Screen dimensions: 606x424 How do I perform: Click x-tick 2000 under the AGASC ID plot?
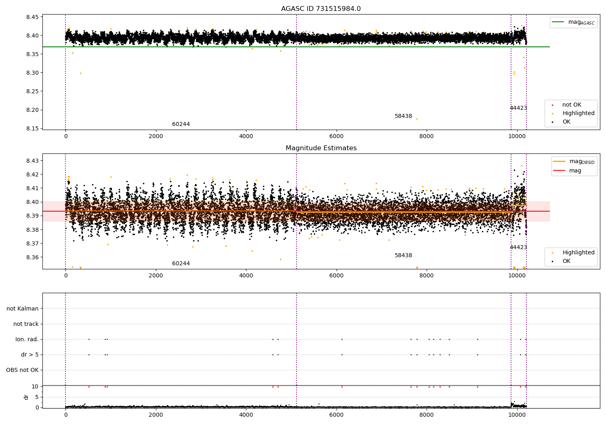click(156, 136)
